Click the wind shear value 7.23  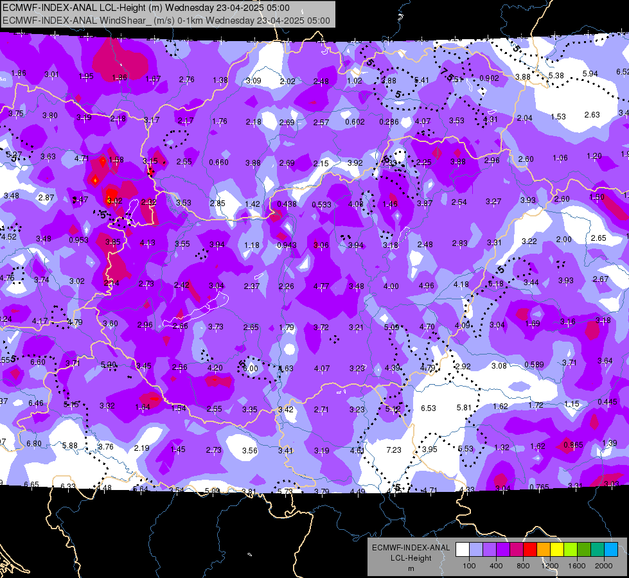coord(393,450)
